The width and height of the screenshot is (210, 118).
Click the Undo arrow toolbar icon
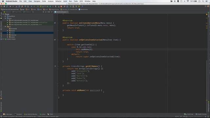[10, 7]
